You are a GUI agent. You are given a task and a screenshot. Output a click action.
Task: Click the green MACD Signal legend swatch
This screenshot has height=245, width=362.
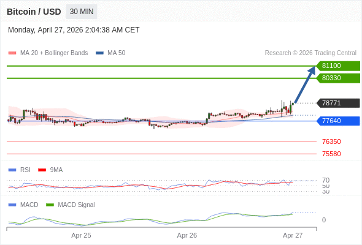pos(50,205)
